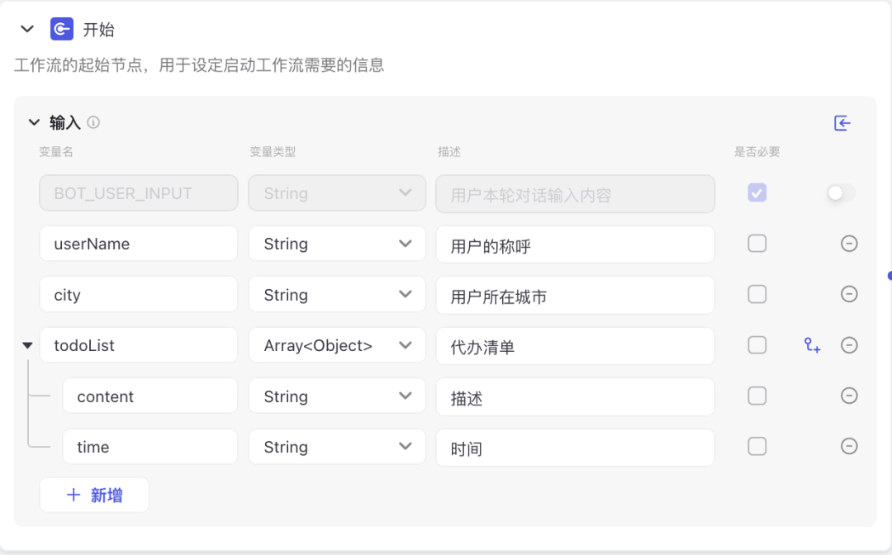Open userName variable type dropdown
The height and width of the screenshot is (555, 892).
coord(337,244)
